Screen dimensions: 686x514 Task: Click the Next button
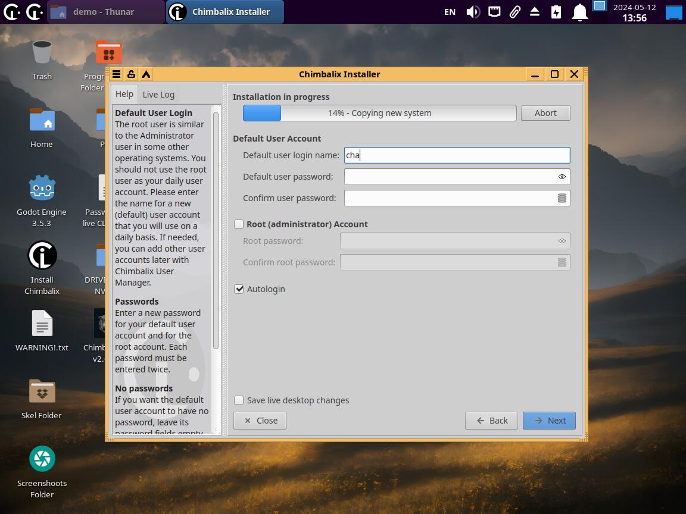click(x=549, y=421)
